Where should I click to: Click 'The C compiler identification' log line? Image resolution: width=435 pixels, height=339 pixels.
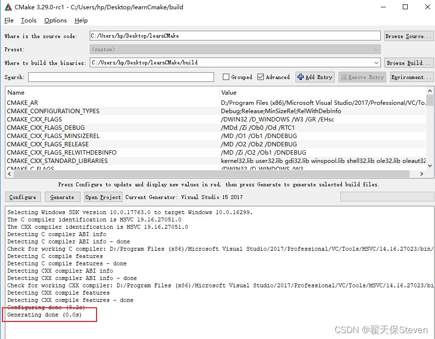[94, 219]
